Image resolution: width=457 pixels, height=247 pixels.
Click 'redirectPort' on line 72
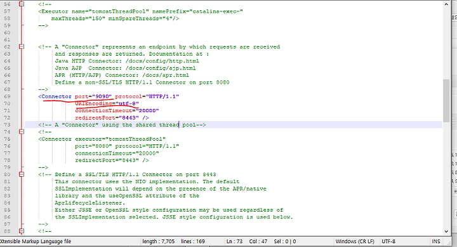click(x=95, y=118)
